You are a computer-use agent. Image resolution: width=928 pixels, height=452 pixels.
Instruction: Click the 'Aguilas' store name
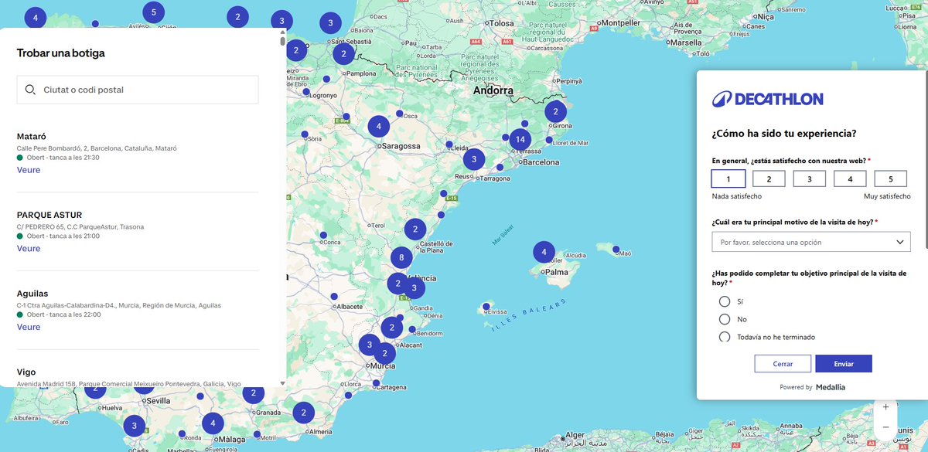pos(32,294)
